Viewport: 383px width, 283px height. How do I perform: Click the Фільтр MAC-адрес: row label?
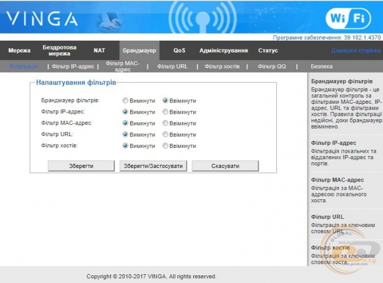pos(67,123)
